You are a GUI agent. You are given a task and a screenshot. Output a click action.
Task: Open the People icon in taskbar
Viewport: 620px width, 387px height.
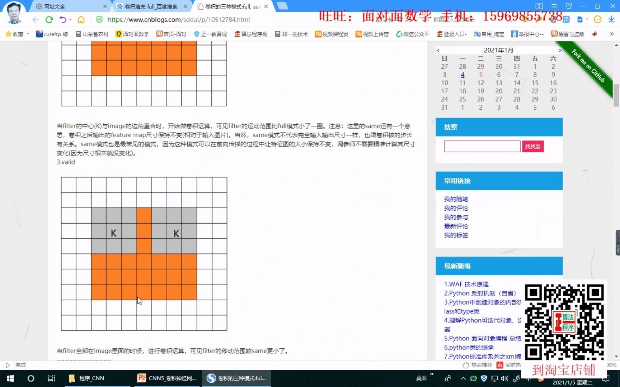[447, 378]
